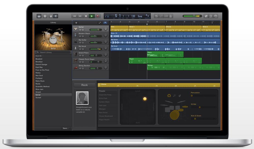
Task: Select the Chorus drummer region in timeline
Action: tap(184, 29)
